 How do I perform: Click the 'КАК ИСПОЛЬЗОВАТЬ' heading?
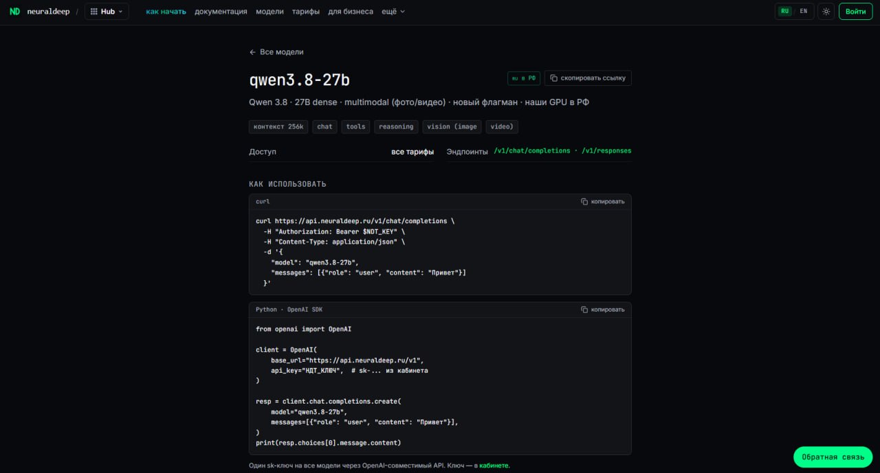click(x=287, y=184)
